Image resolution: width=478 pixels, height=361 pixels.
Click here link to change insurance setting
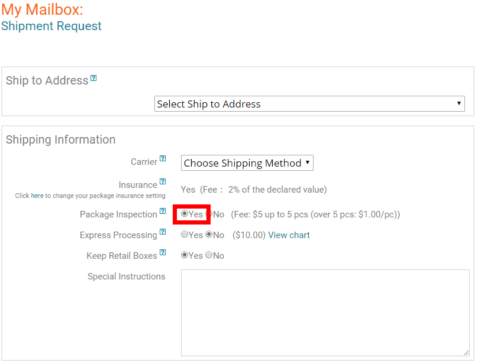[37, 196]
